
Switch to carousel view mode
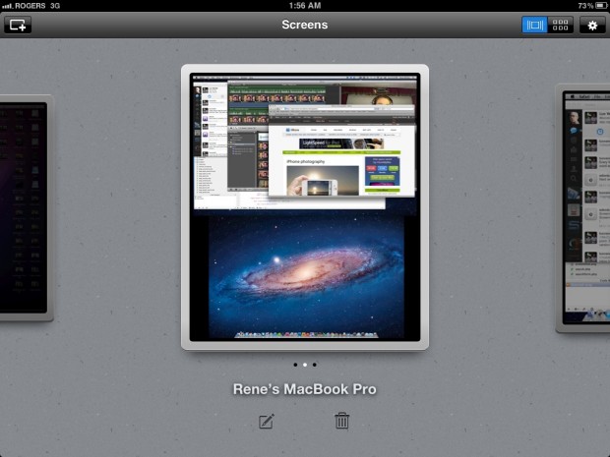(534, 26)
